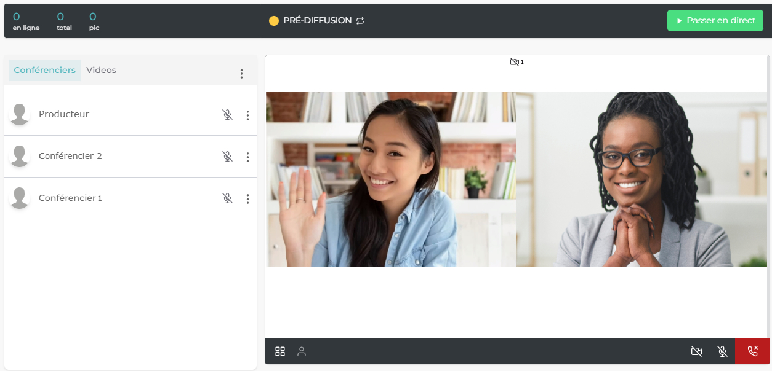Toggle your camera in the call bar
This screenshot has width=772, height=371.
696,351
